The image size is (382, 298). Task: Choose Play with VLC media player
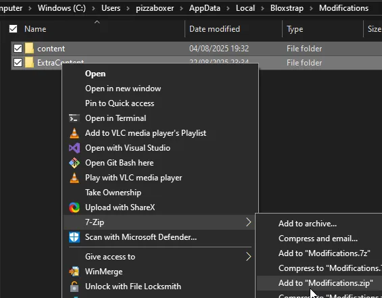click(160, 178)
